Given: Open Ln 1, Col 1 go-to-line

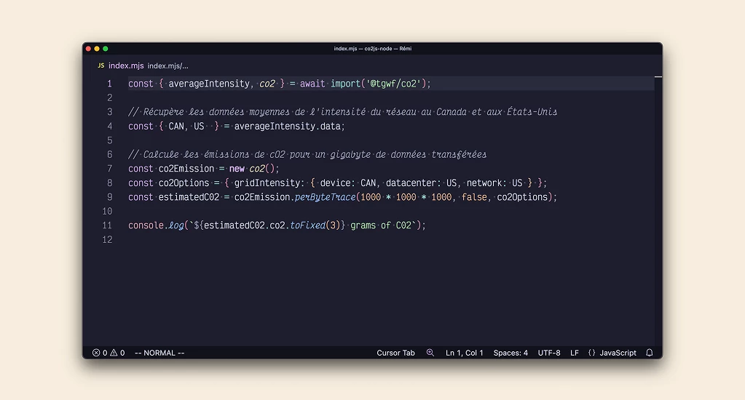Looking at the screenshot, I should [464, 353].
